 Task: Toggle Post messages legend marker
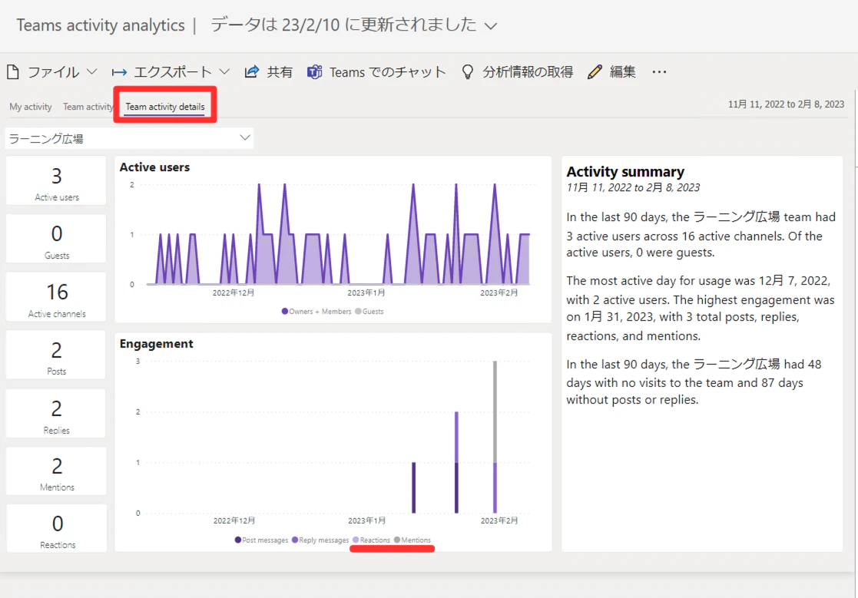point(238,540)
